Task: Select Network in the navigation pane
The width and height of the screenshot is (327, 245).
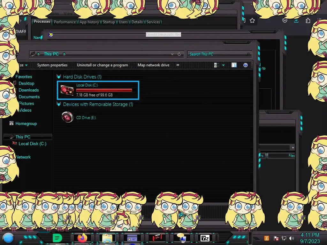Action: click(x=23, y=157)
